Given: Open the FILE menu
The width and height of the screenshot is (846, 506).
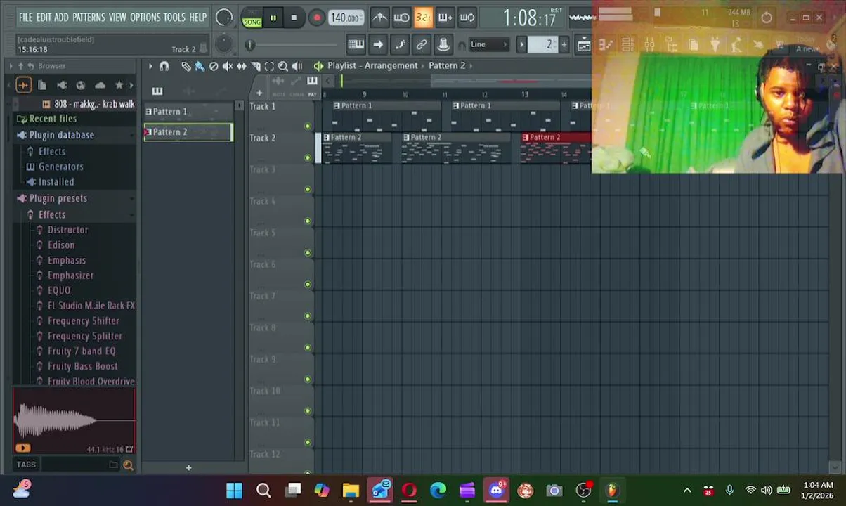Looking at the screenshot, I should point(25,18).
